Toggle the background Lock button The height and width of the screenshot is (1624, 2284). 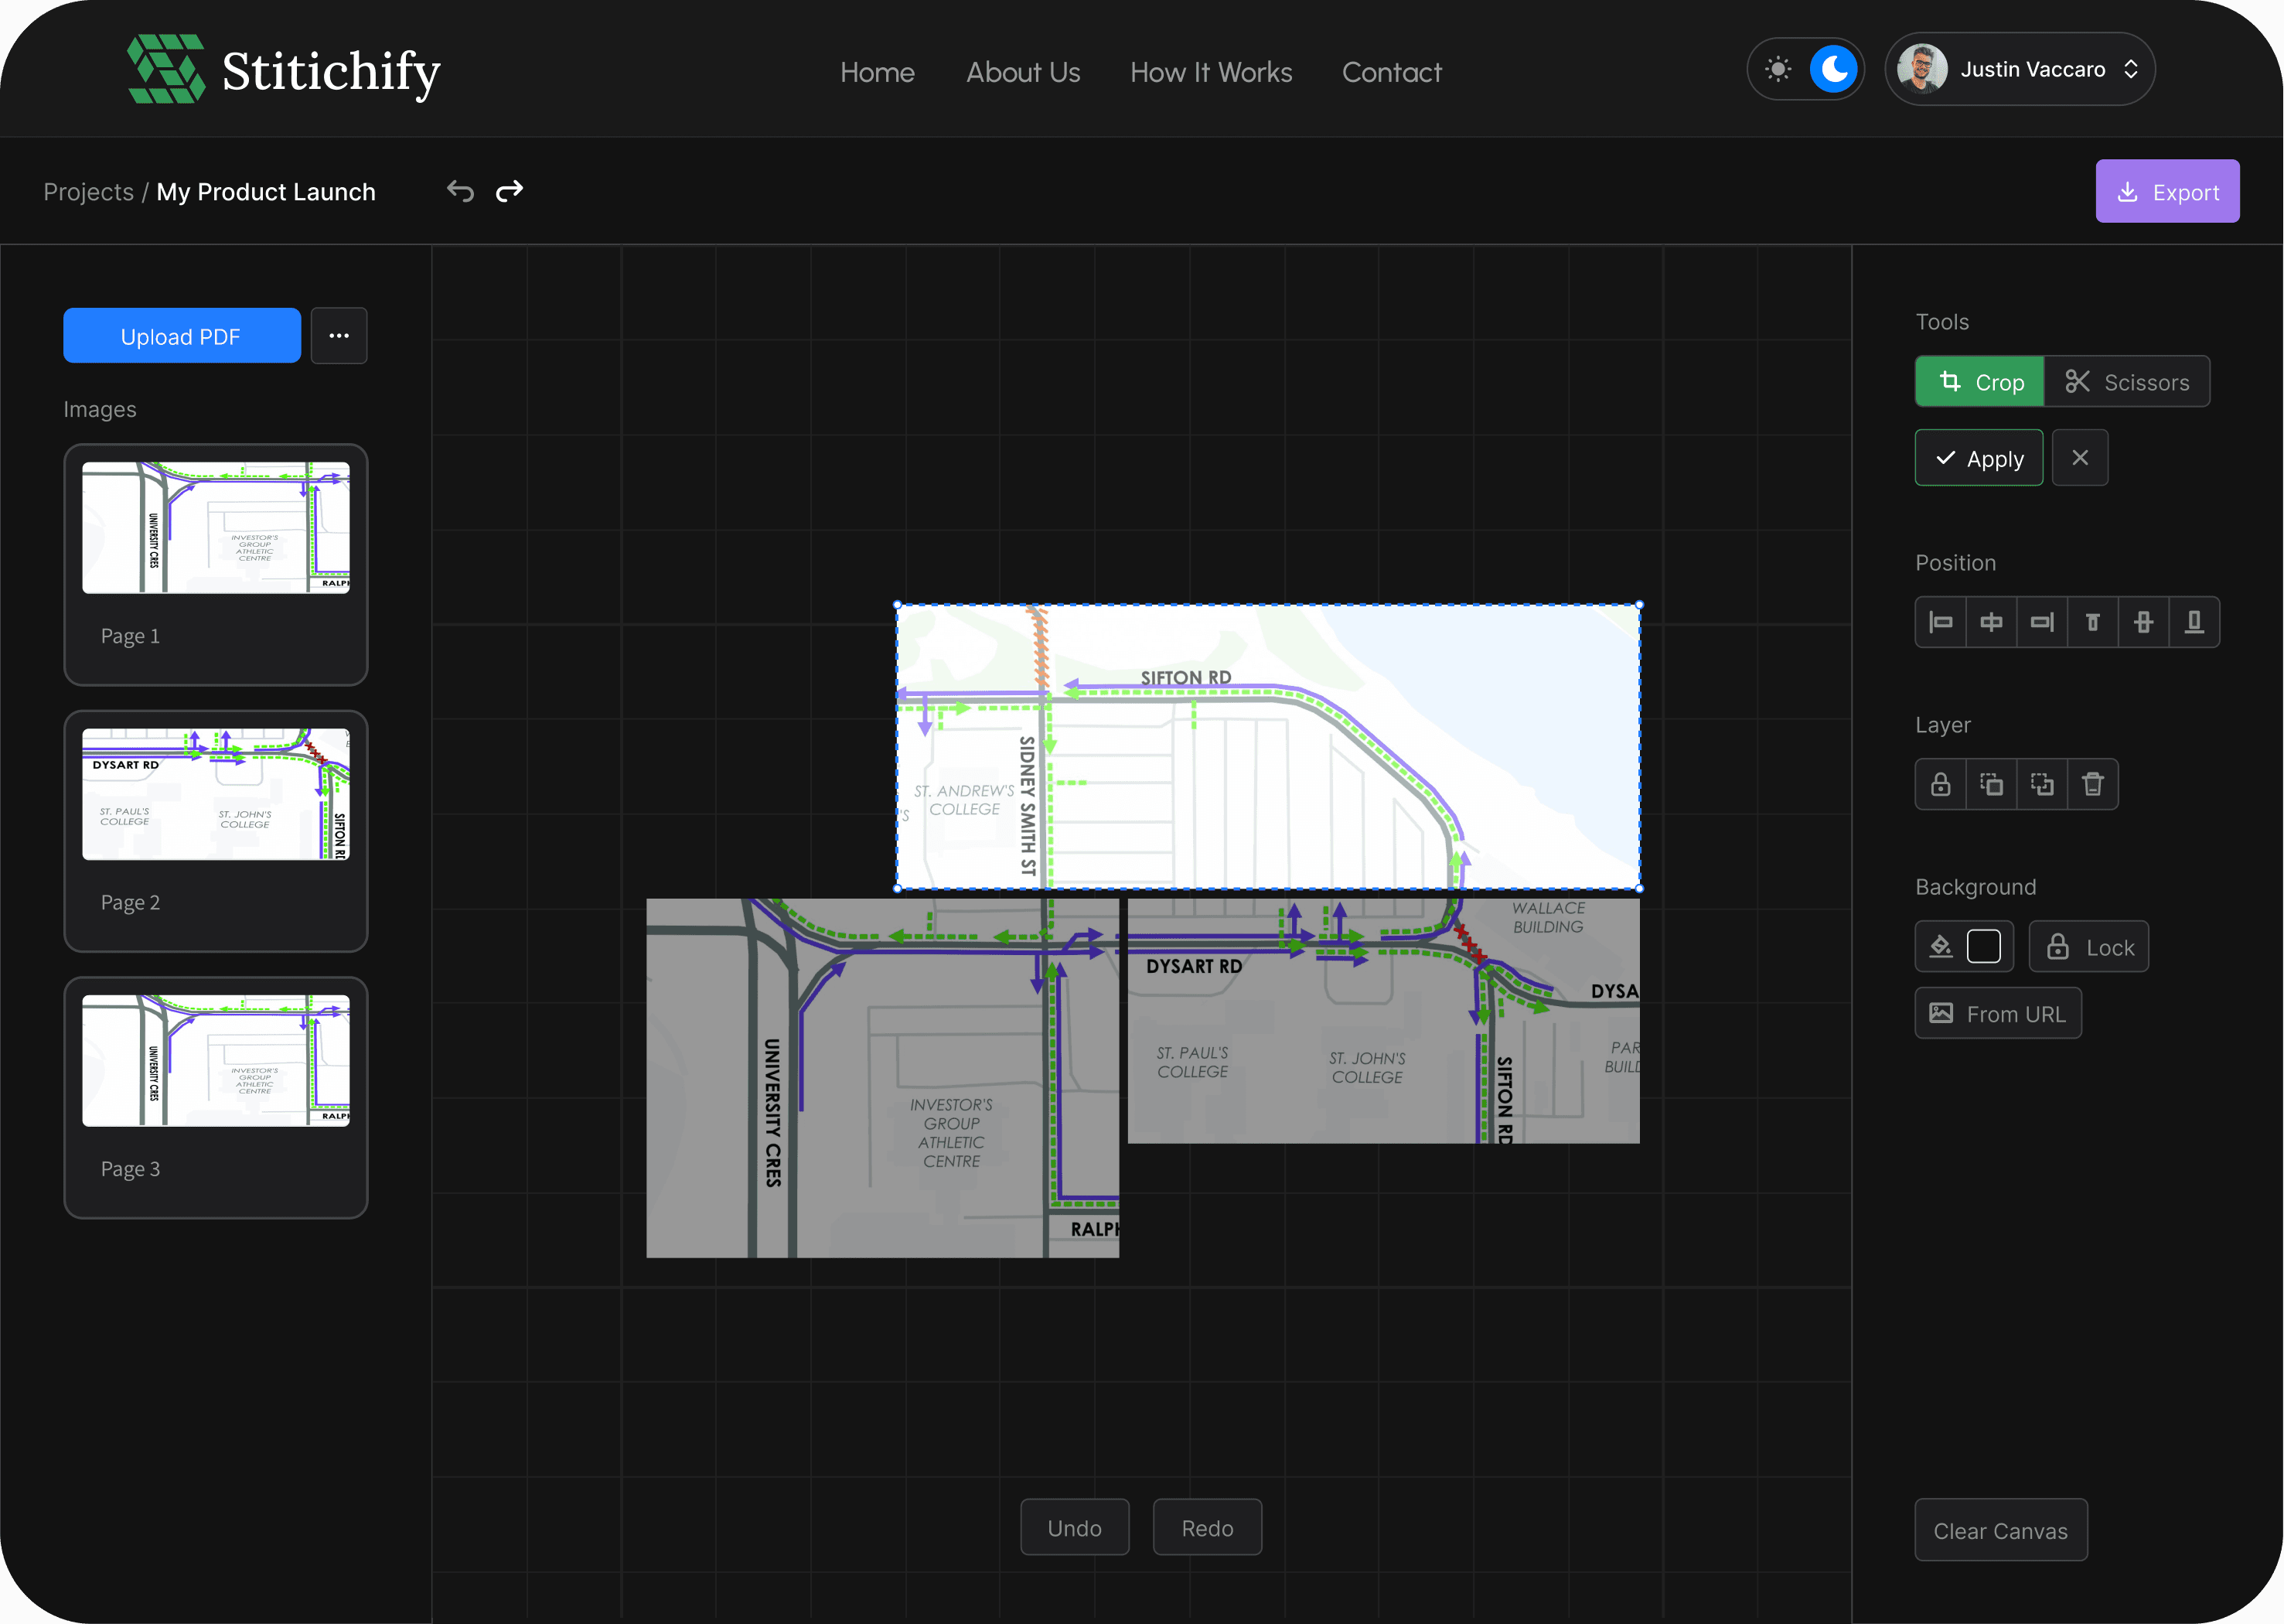point(2088,947)
